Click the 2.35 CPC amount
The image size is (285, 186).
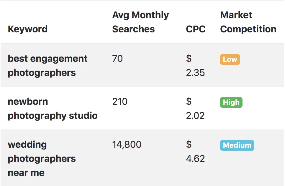tap(195, 73)
